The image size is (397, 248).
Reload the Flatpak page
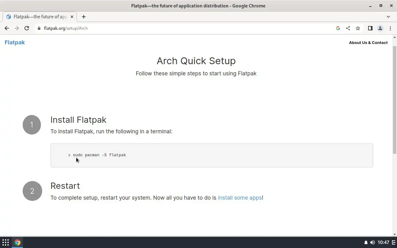click(x=27, y=28)
